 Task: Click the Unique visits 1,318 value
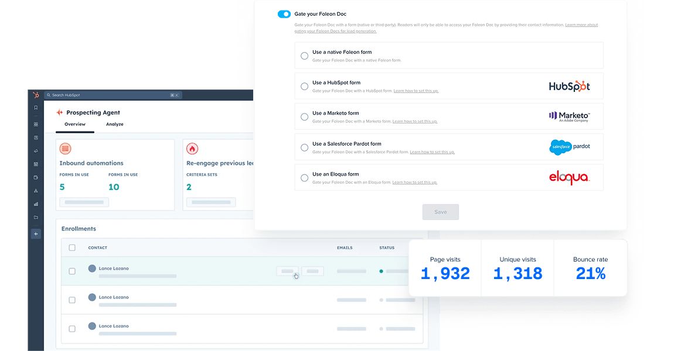518,273
